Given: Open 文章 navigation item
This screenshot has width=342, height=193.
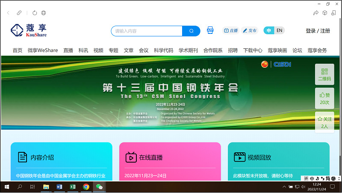Looking at the screenshot, I should pos(129,50).
